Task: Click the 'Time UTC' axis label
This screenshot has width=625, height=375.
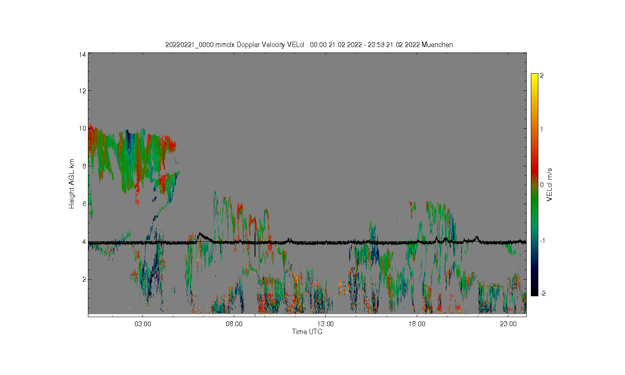Action: [x=307, y=332]
